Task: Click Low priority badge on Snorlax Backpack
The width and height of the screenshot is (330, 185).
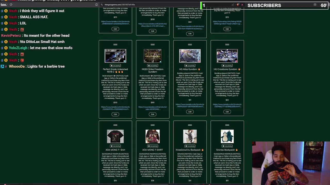Action: [227, 146]
